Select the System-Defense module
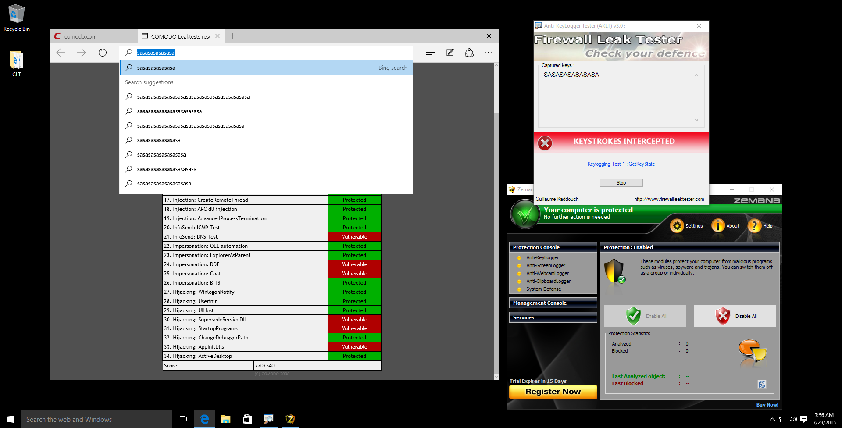842x428 pixels. tap(544, 289)
